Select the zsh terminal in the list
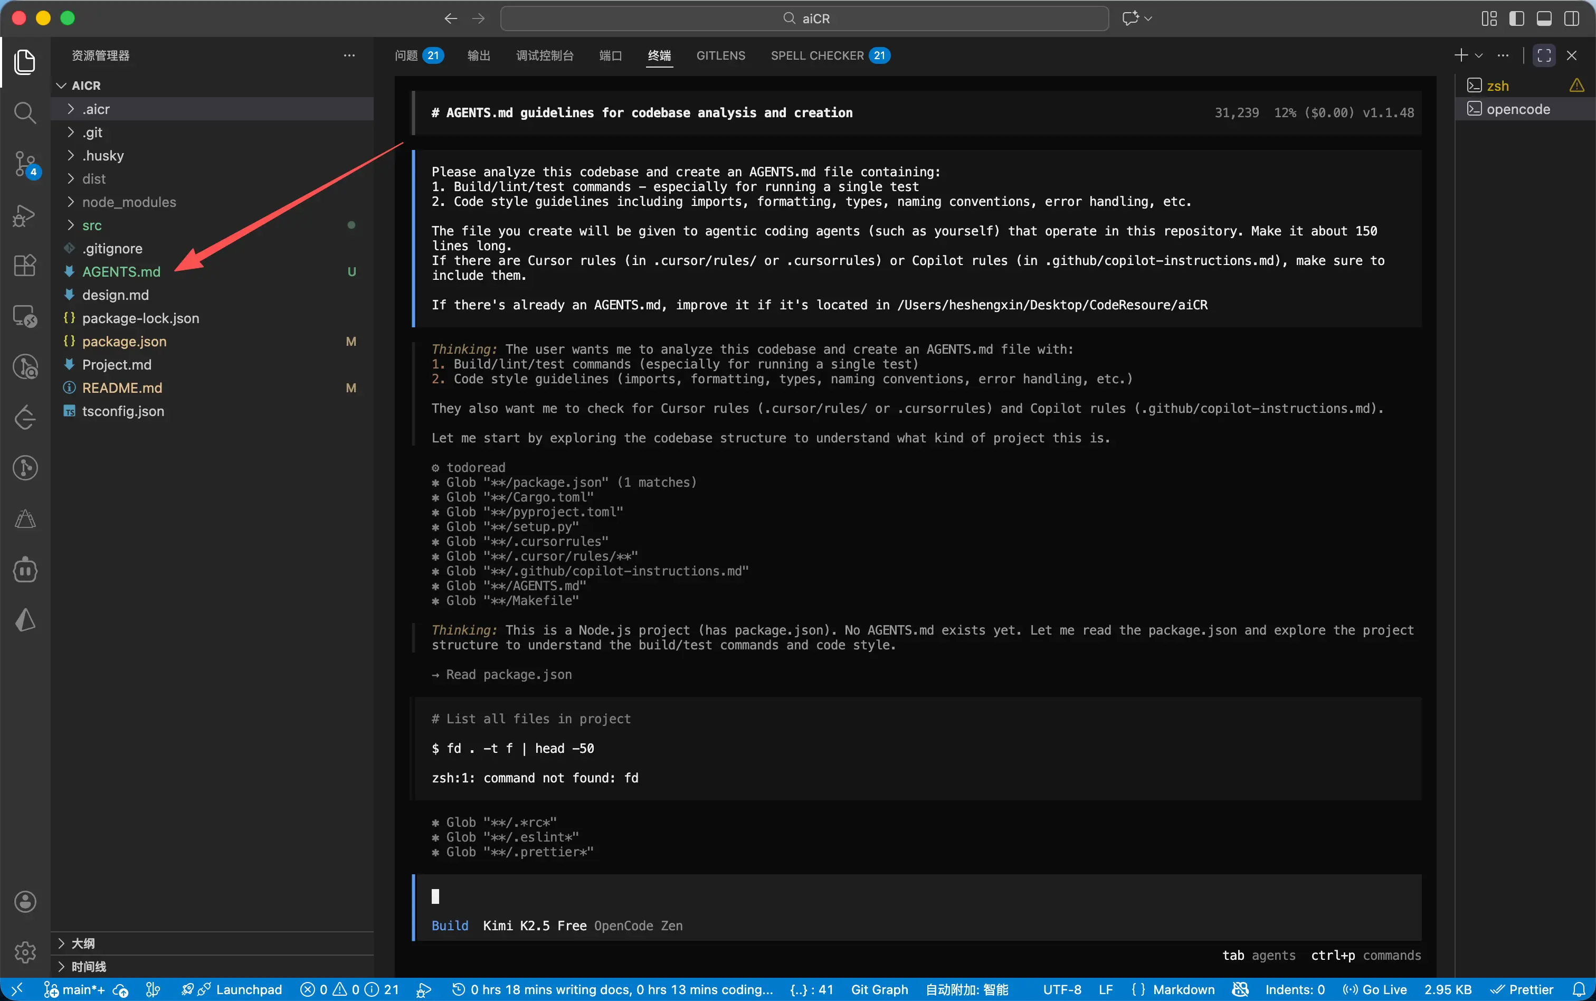 (1497, 86)
